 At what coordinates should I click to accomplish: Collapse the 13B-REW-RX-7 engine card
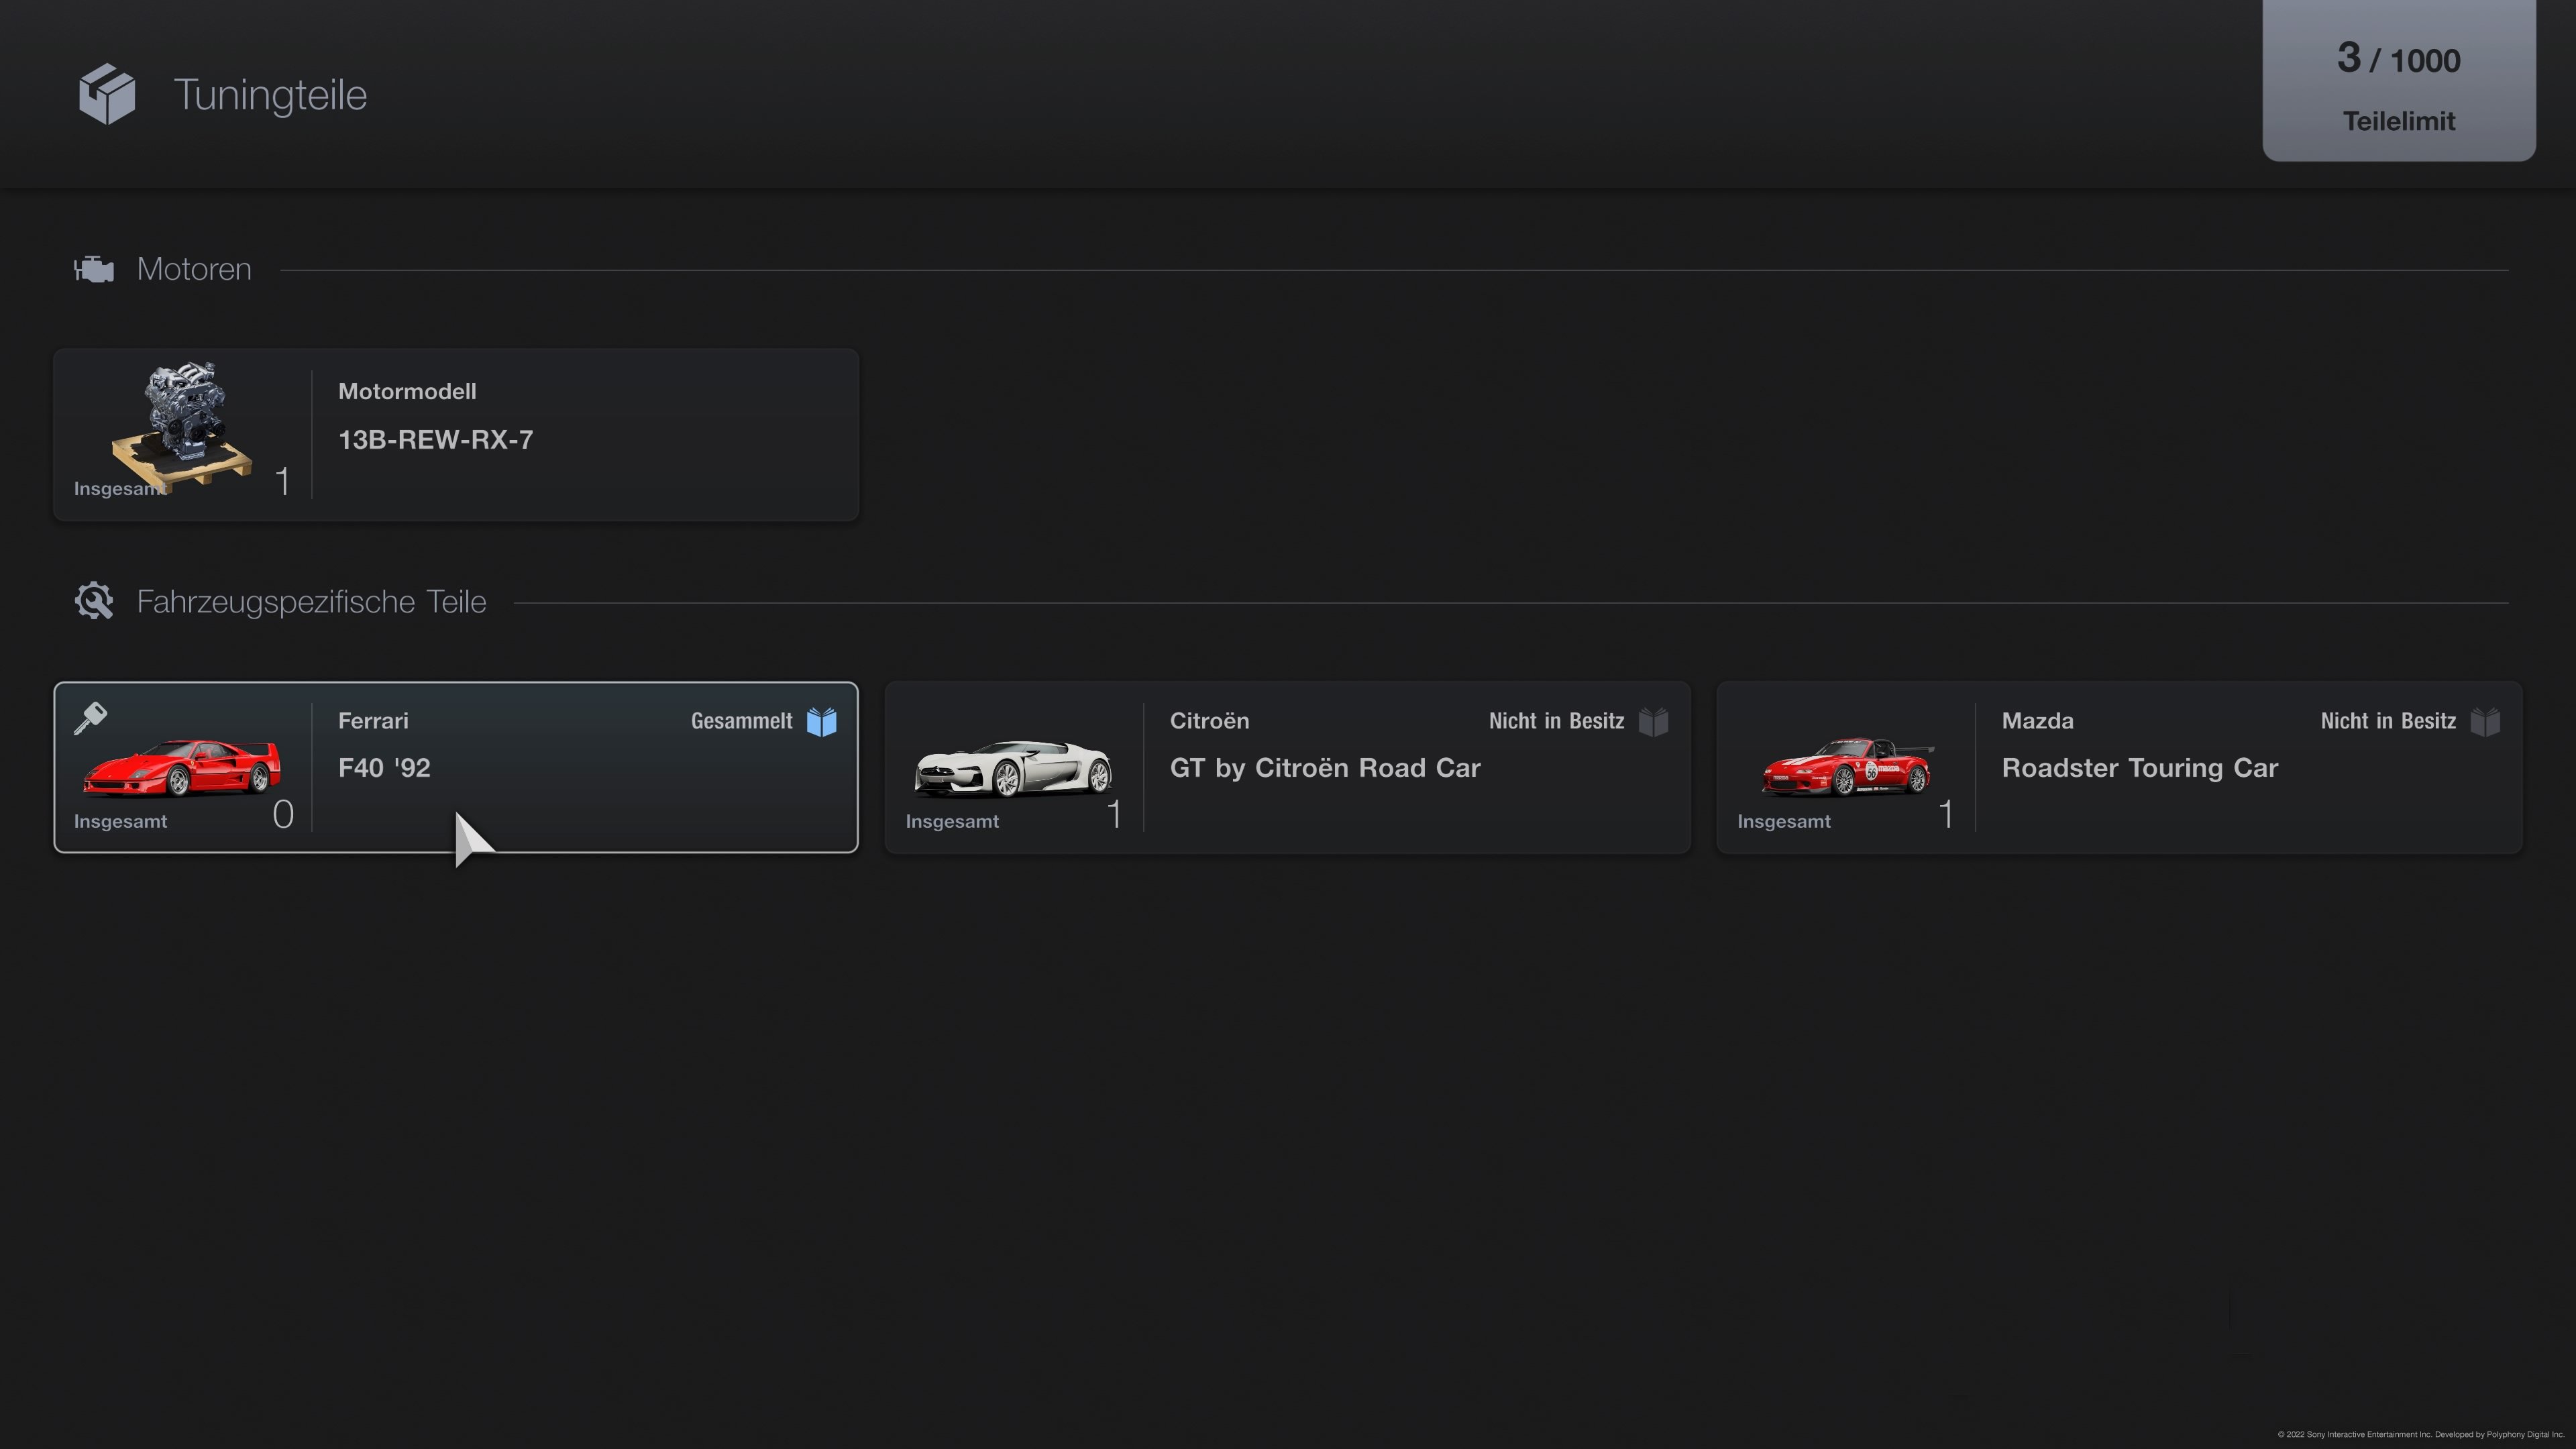[456, 434]
